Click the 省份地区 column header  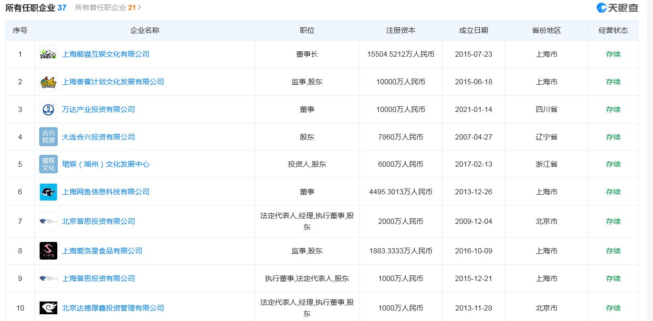(x=547, y=30)
